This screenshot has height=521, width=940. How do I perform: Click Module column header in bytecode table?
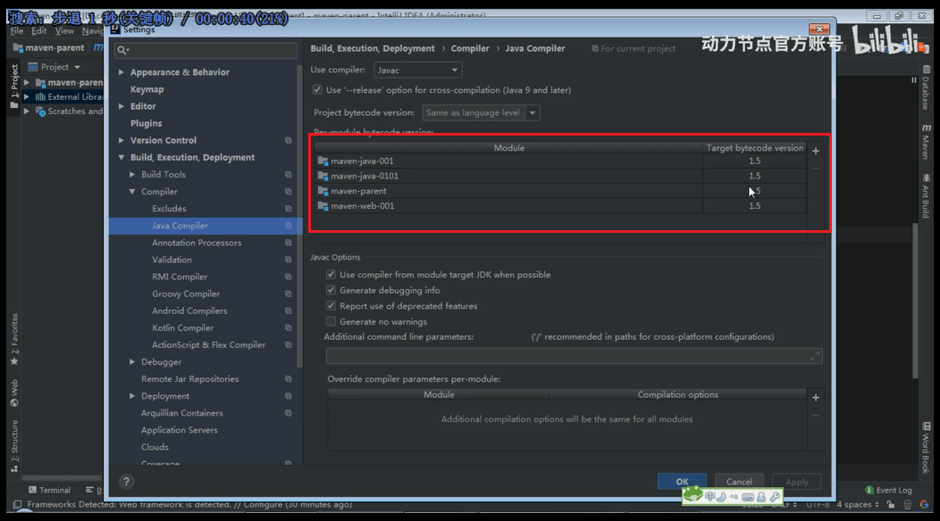click(x=509, y=148)
